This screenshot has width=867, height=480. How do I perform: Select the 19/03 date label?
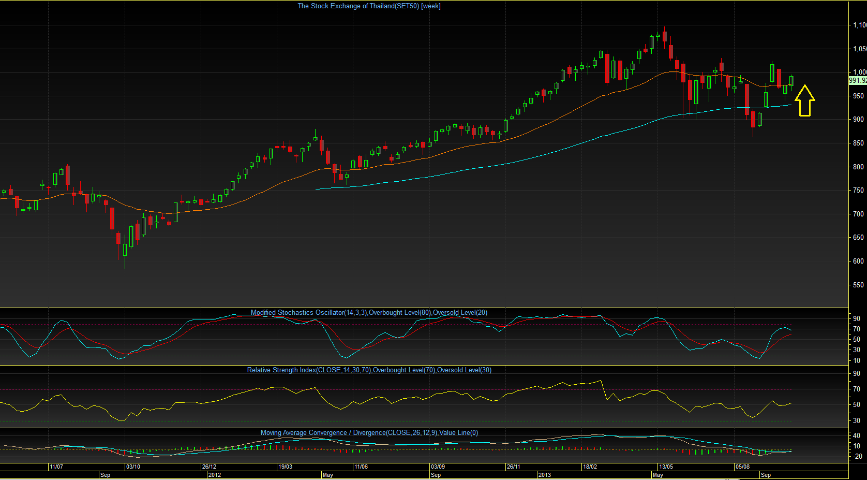pyautogui.click(x=285, y=467)
